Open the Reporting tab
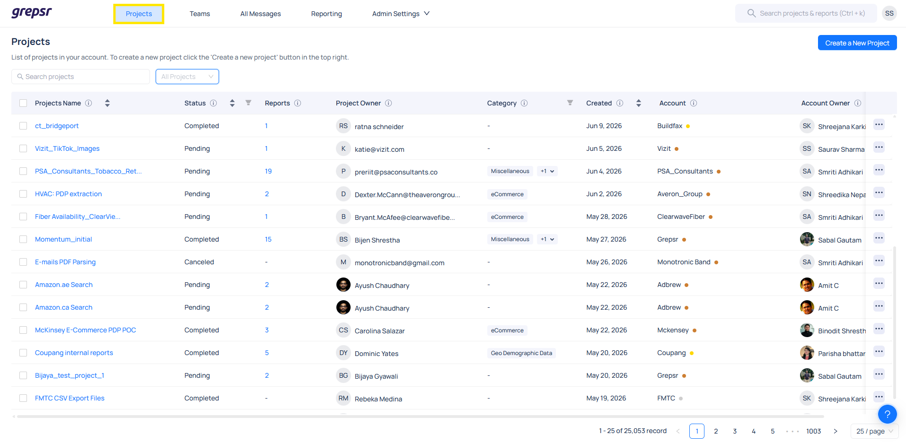 tap(326, 14)
